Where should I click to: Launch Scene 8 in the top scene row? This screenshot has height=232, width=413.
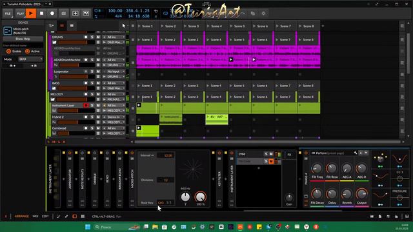pos(308,26)
